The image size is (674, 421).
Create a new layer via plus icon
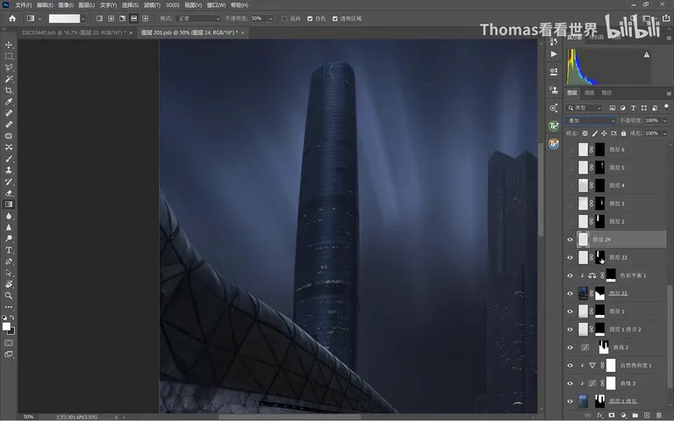pyautogui.click(x=647, y=415)
